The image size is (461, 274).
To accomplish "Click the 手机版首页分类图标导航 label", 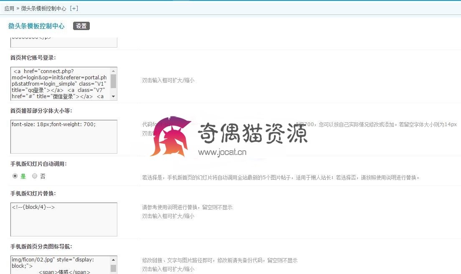I will pos(41,246).
